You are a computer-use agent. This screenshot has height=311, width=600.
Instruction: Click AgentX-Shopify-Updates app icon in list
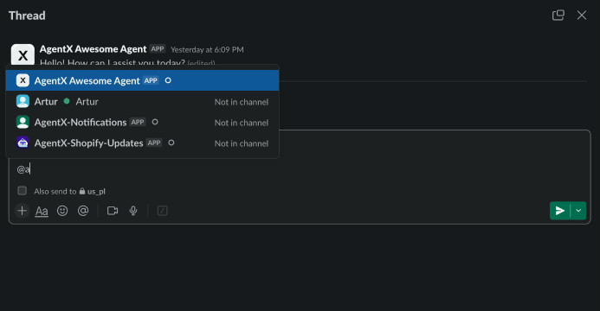point(23,143)
